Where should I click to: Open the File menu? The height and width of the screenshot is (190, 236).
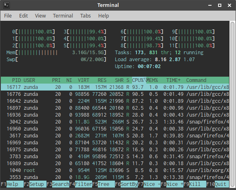pos(8,16)
